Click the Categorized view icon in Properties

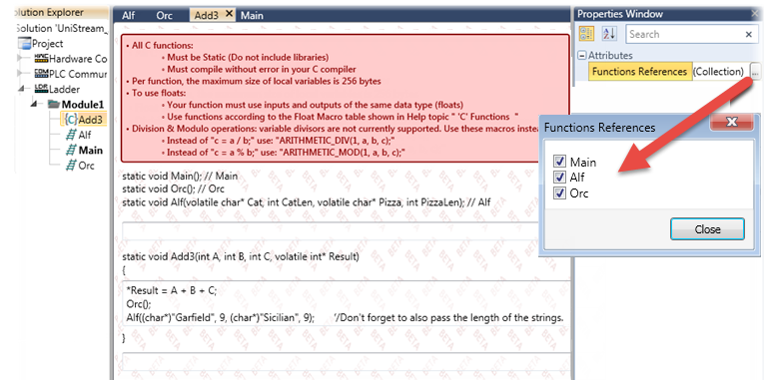[x=585, y=34]
